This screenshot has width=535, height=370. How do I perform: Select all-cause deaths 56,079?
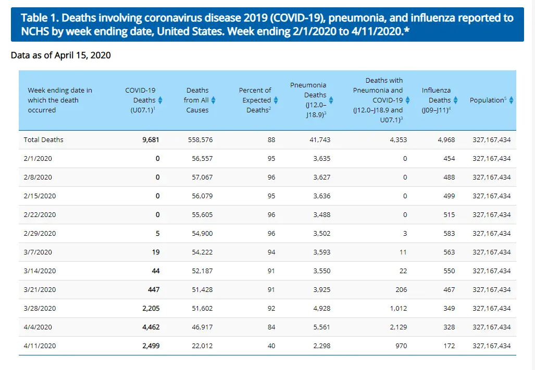point(202,196)
